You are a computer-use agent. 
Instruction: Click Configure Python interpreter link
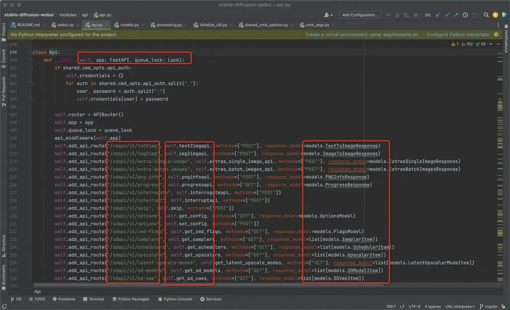[458, 35]
